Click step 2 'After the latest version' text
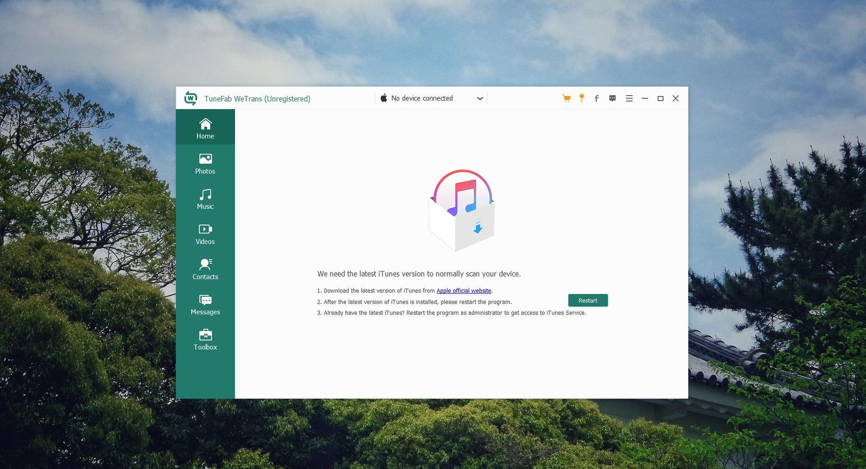The height and width of the screenshot is (469, 866). coord(414,302)
